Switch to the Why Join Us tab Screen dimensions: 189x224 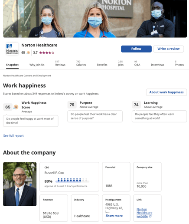tap(37, 65)
